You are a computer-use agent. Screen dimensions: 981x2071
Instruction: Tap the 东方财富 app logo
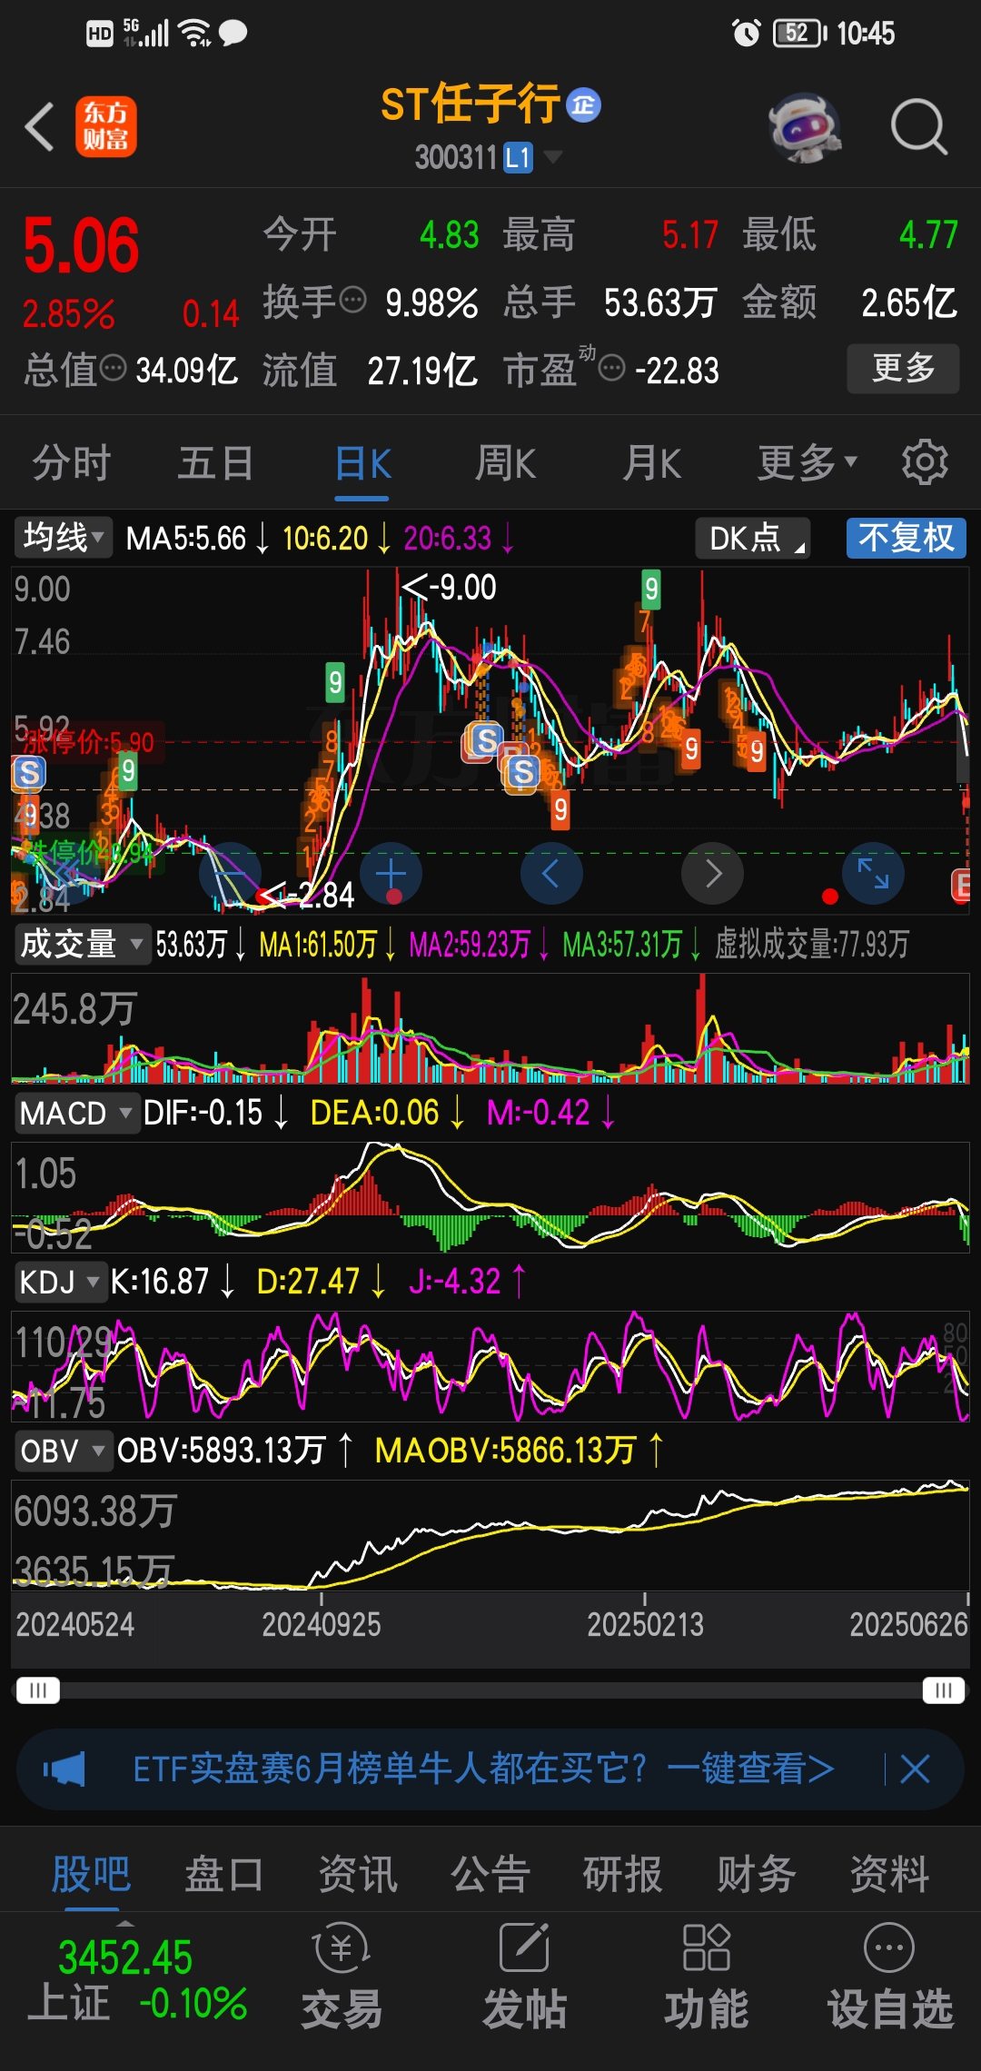[x=106, y=126]
